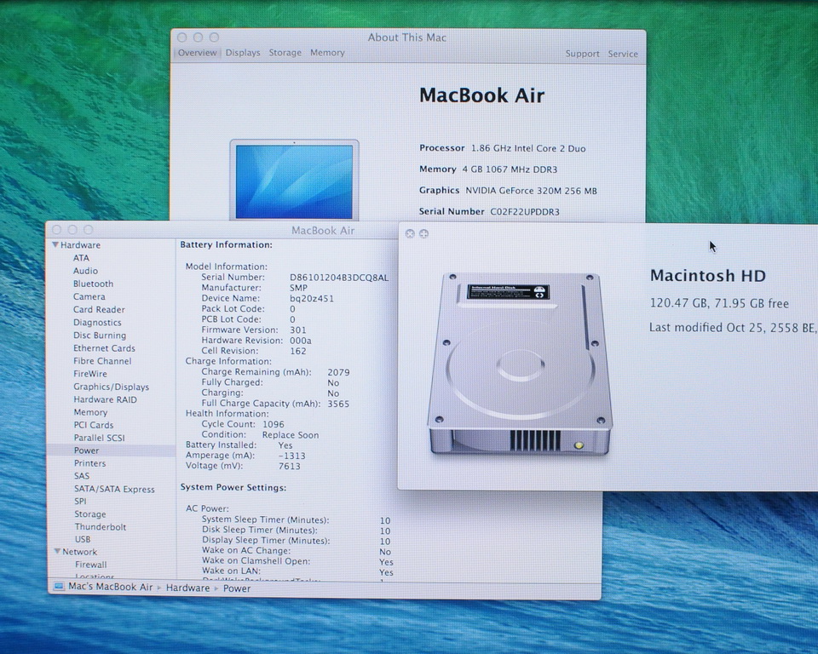Select USB in the sidebar
The width and height of the screenshot is (818, 654).
click(x=83, y=539)
